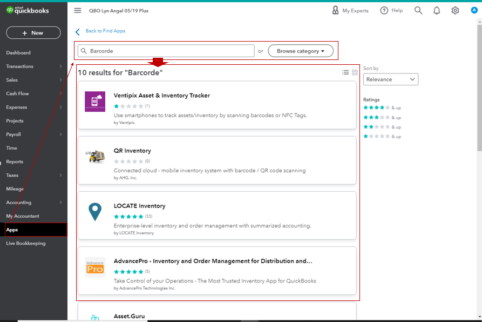
Task: Expand the Expenses submenu arrow
Action: pos(60,107)
